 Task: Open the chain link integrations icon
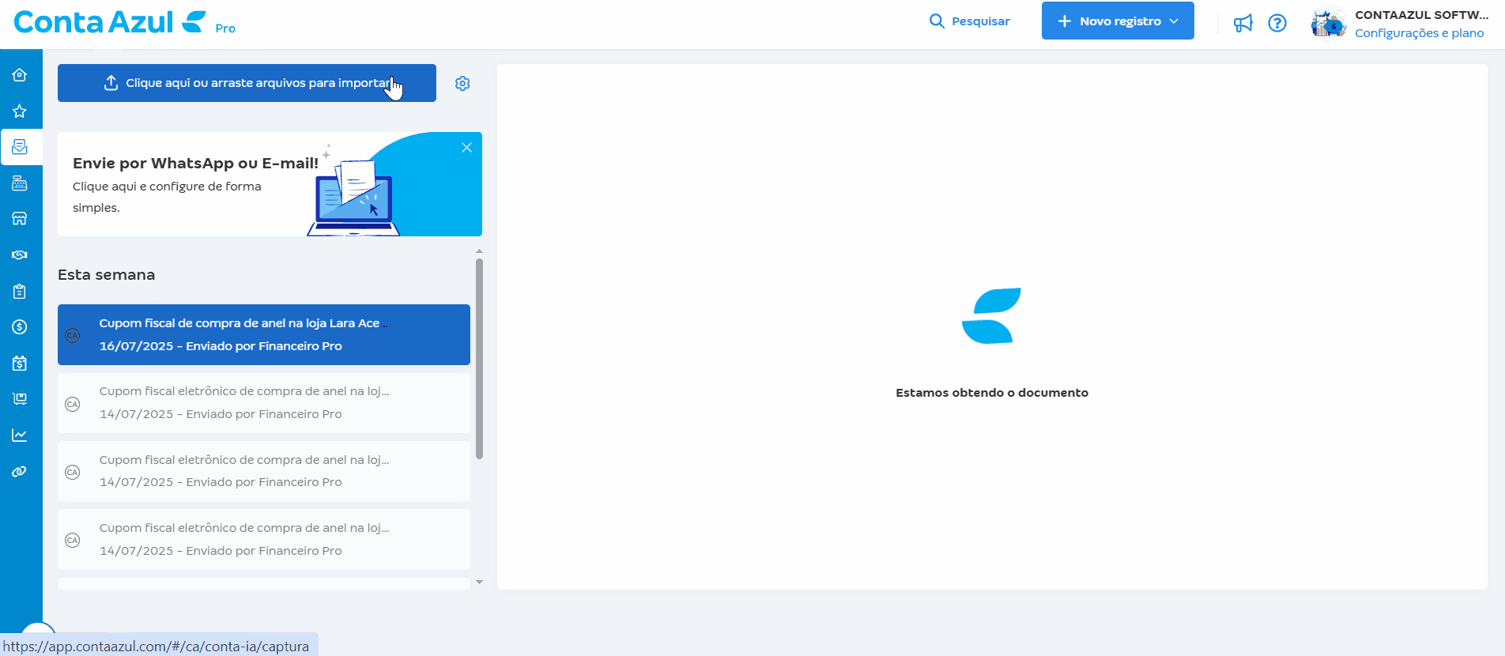click(x=20, y=472)
